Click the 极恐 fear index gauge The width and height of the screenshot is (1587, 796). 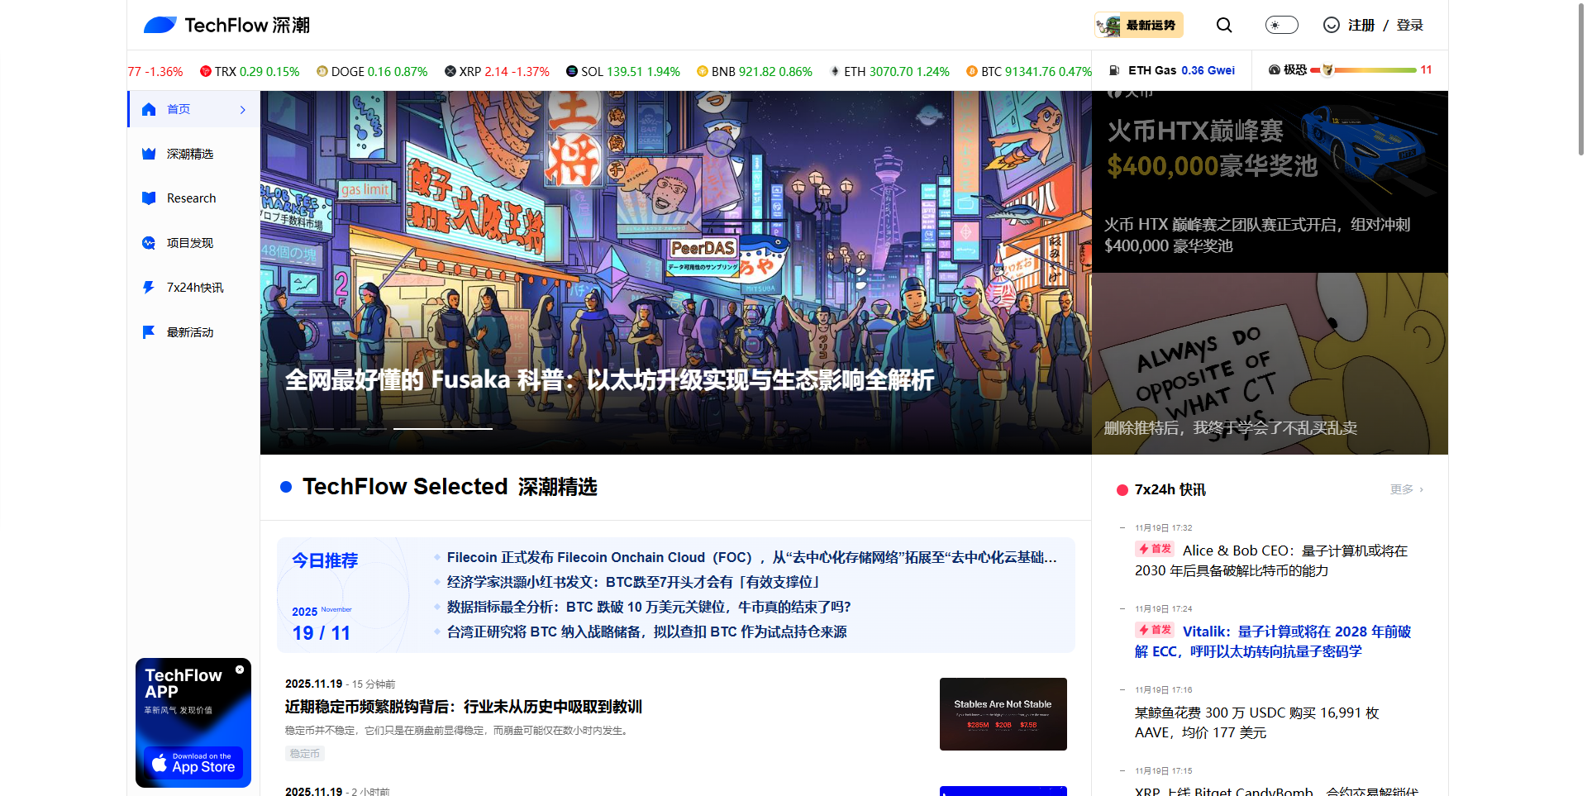[x=1349, y=70]
